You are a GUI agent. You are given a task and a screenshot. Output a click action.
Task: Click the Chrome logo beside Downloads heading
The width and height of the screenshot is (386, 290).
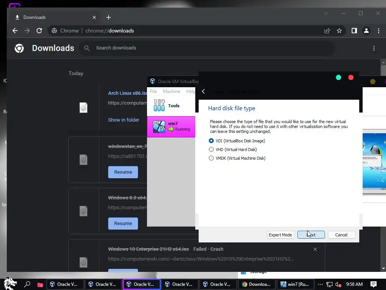click(x=19, y=48)
